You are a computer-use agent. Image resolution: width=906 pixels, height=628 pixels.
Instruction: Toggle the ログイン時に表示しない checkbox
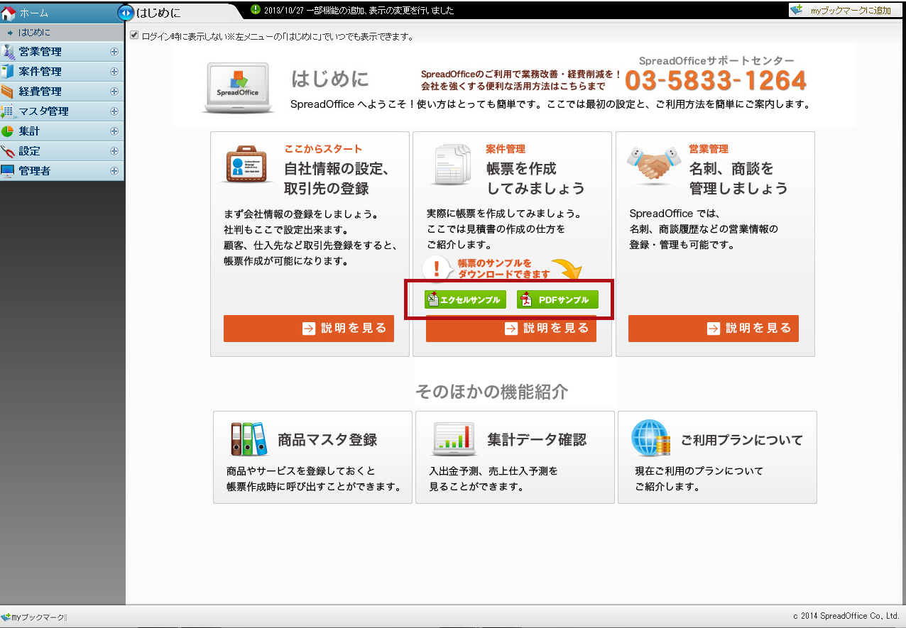(x=135, y=35)
